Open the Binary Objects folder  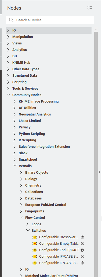[37, 172]
